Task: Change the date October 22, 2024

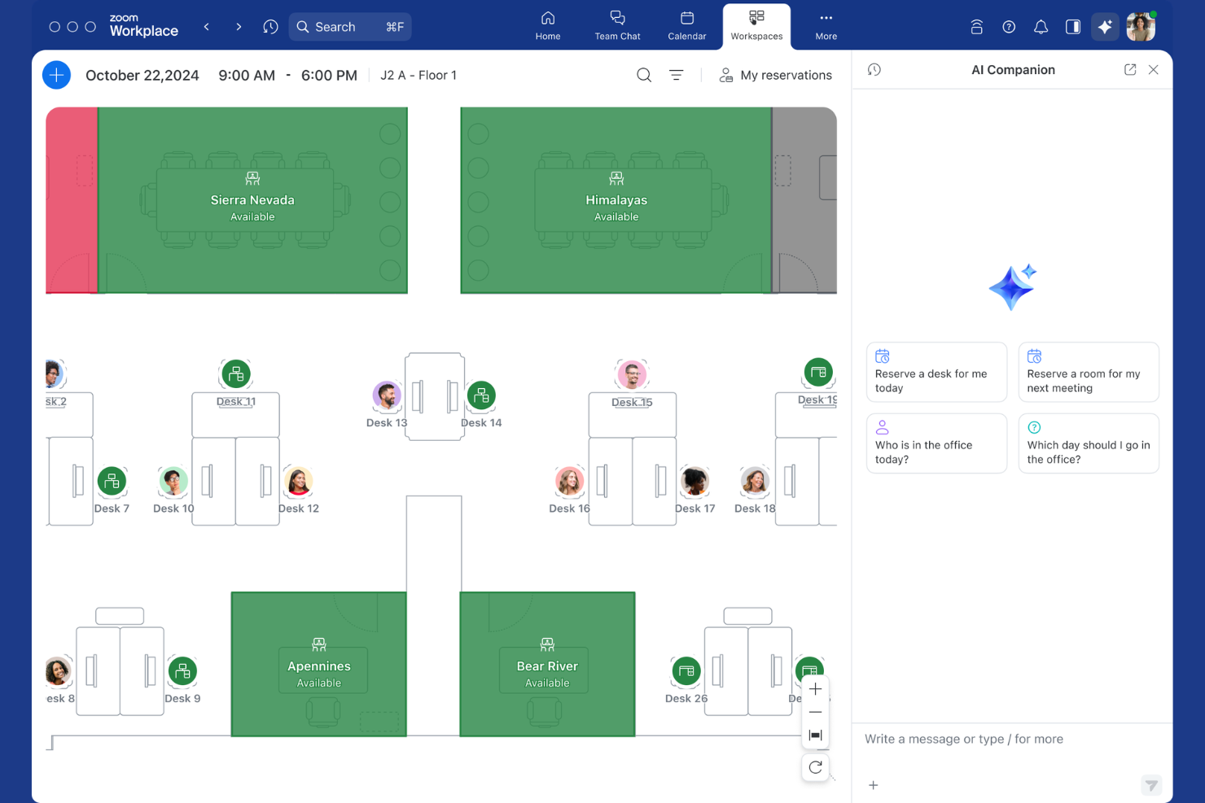Action: tap(142, 75)
